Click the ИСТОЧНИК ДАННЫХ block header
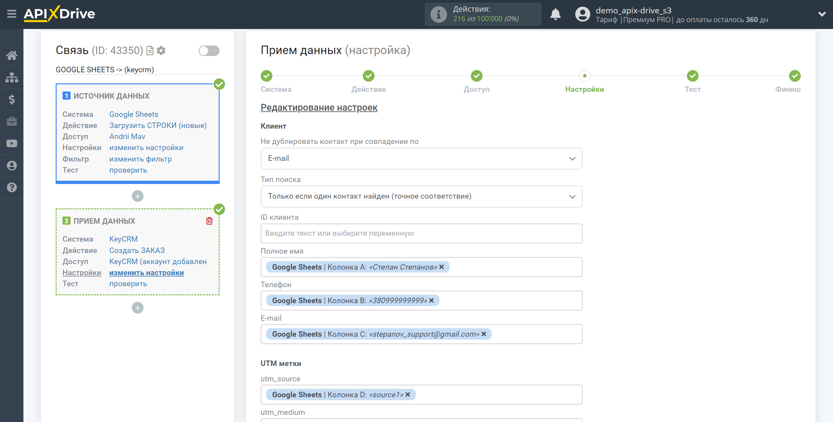 pos(111,96)
